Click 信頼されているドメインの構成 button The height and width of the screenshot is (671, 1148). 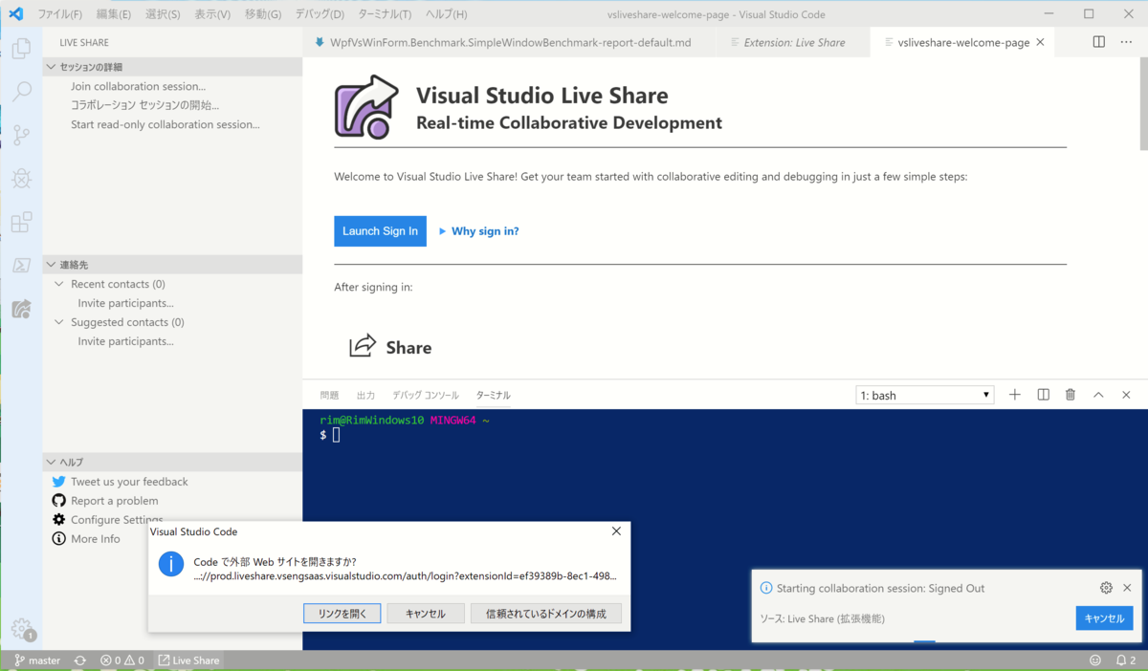546,614
